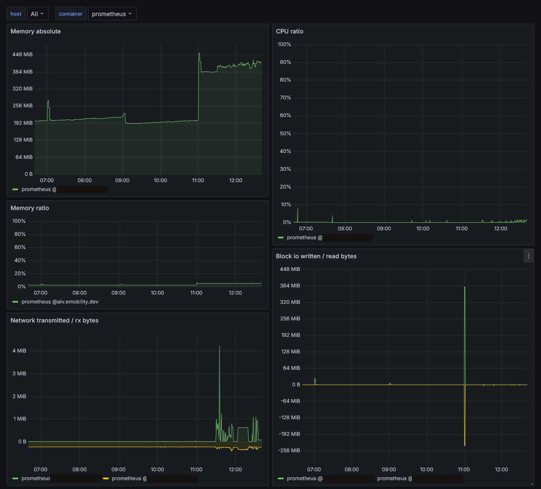Image resolution: width=541 pixels, height=489 pixels.
Task: Click 09:00 label under the CPU ratio chart
Action: pos(384,229)
